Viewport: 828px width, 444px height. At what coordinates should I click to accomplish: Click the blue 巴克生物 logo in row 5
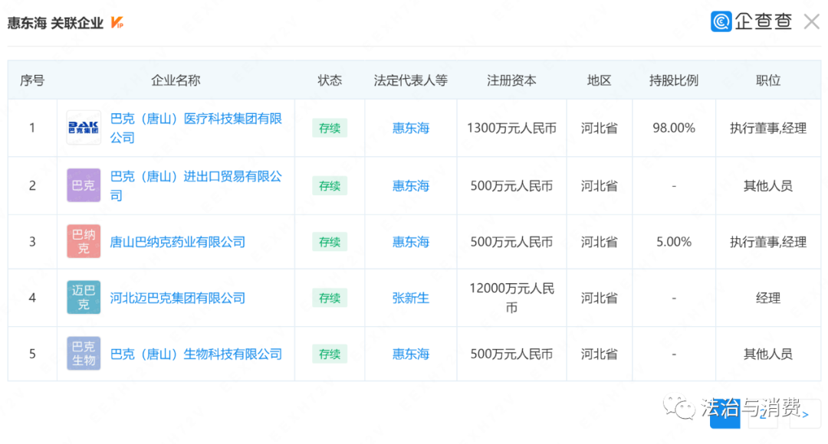click(x=84, y=354)
